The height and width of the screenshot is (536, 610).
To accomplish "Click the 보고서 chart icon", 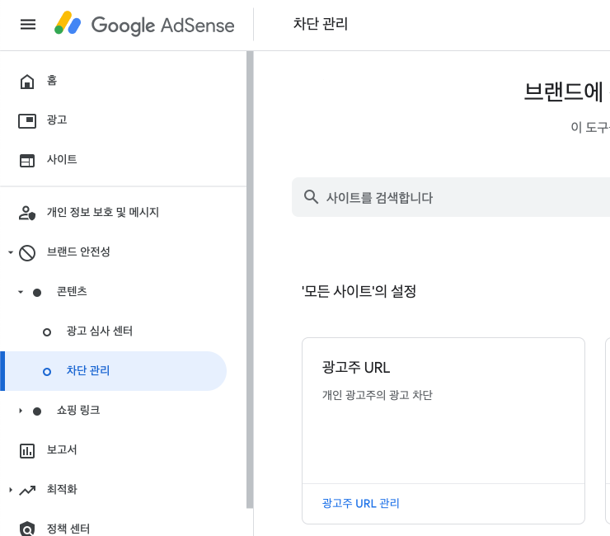I will pyautogui.click(x=27, y=451).
